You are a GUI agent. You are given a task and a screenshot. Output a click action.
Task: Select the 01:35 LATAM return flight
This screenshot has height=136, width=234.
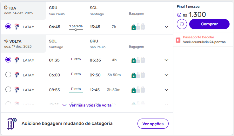[8, 60]
